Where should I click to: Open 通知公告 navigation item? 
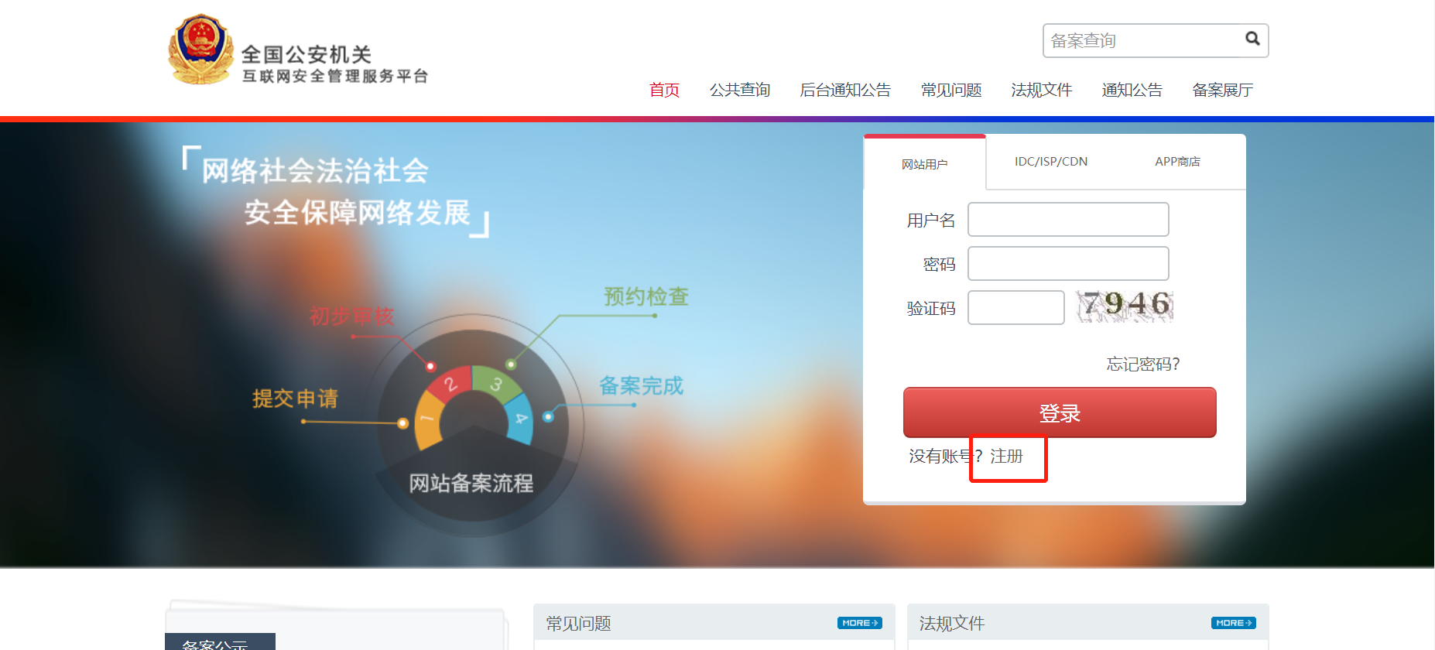[x=1132, y=90]
